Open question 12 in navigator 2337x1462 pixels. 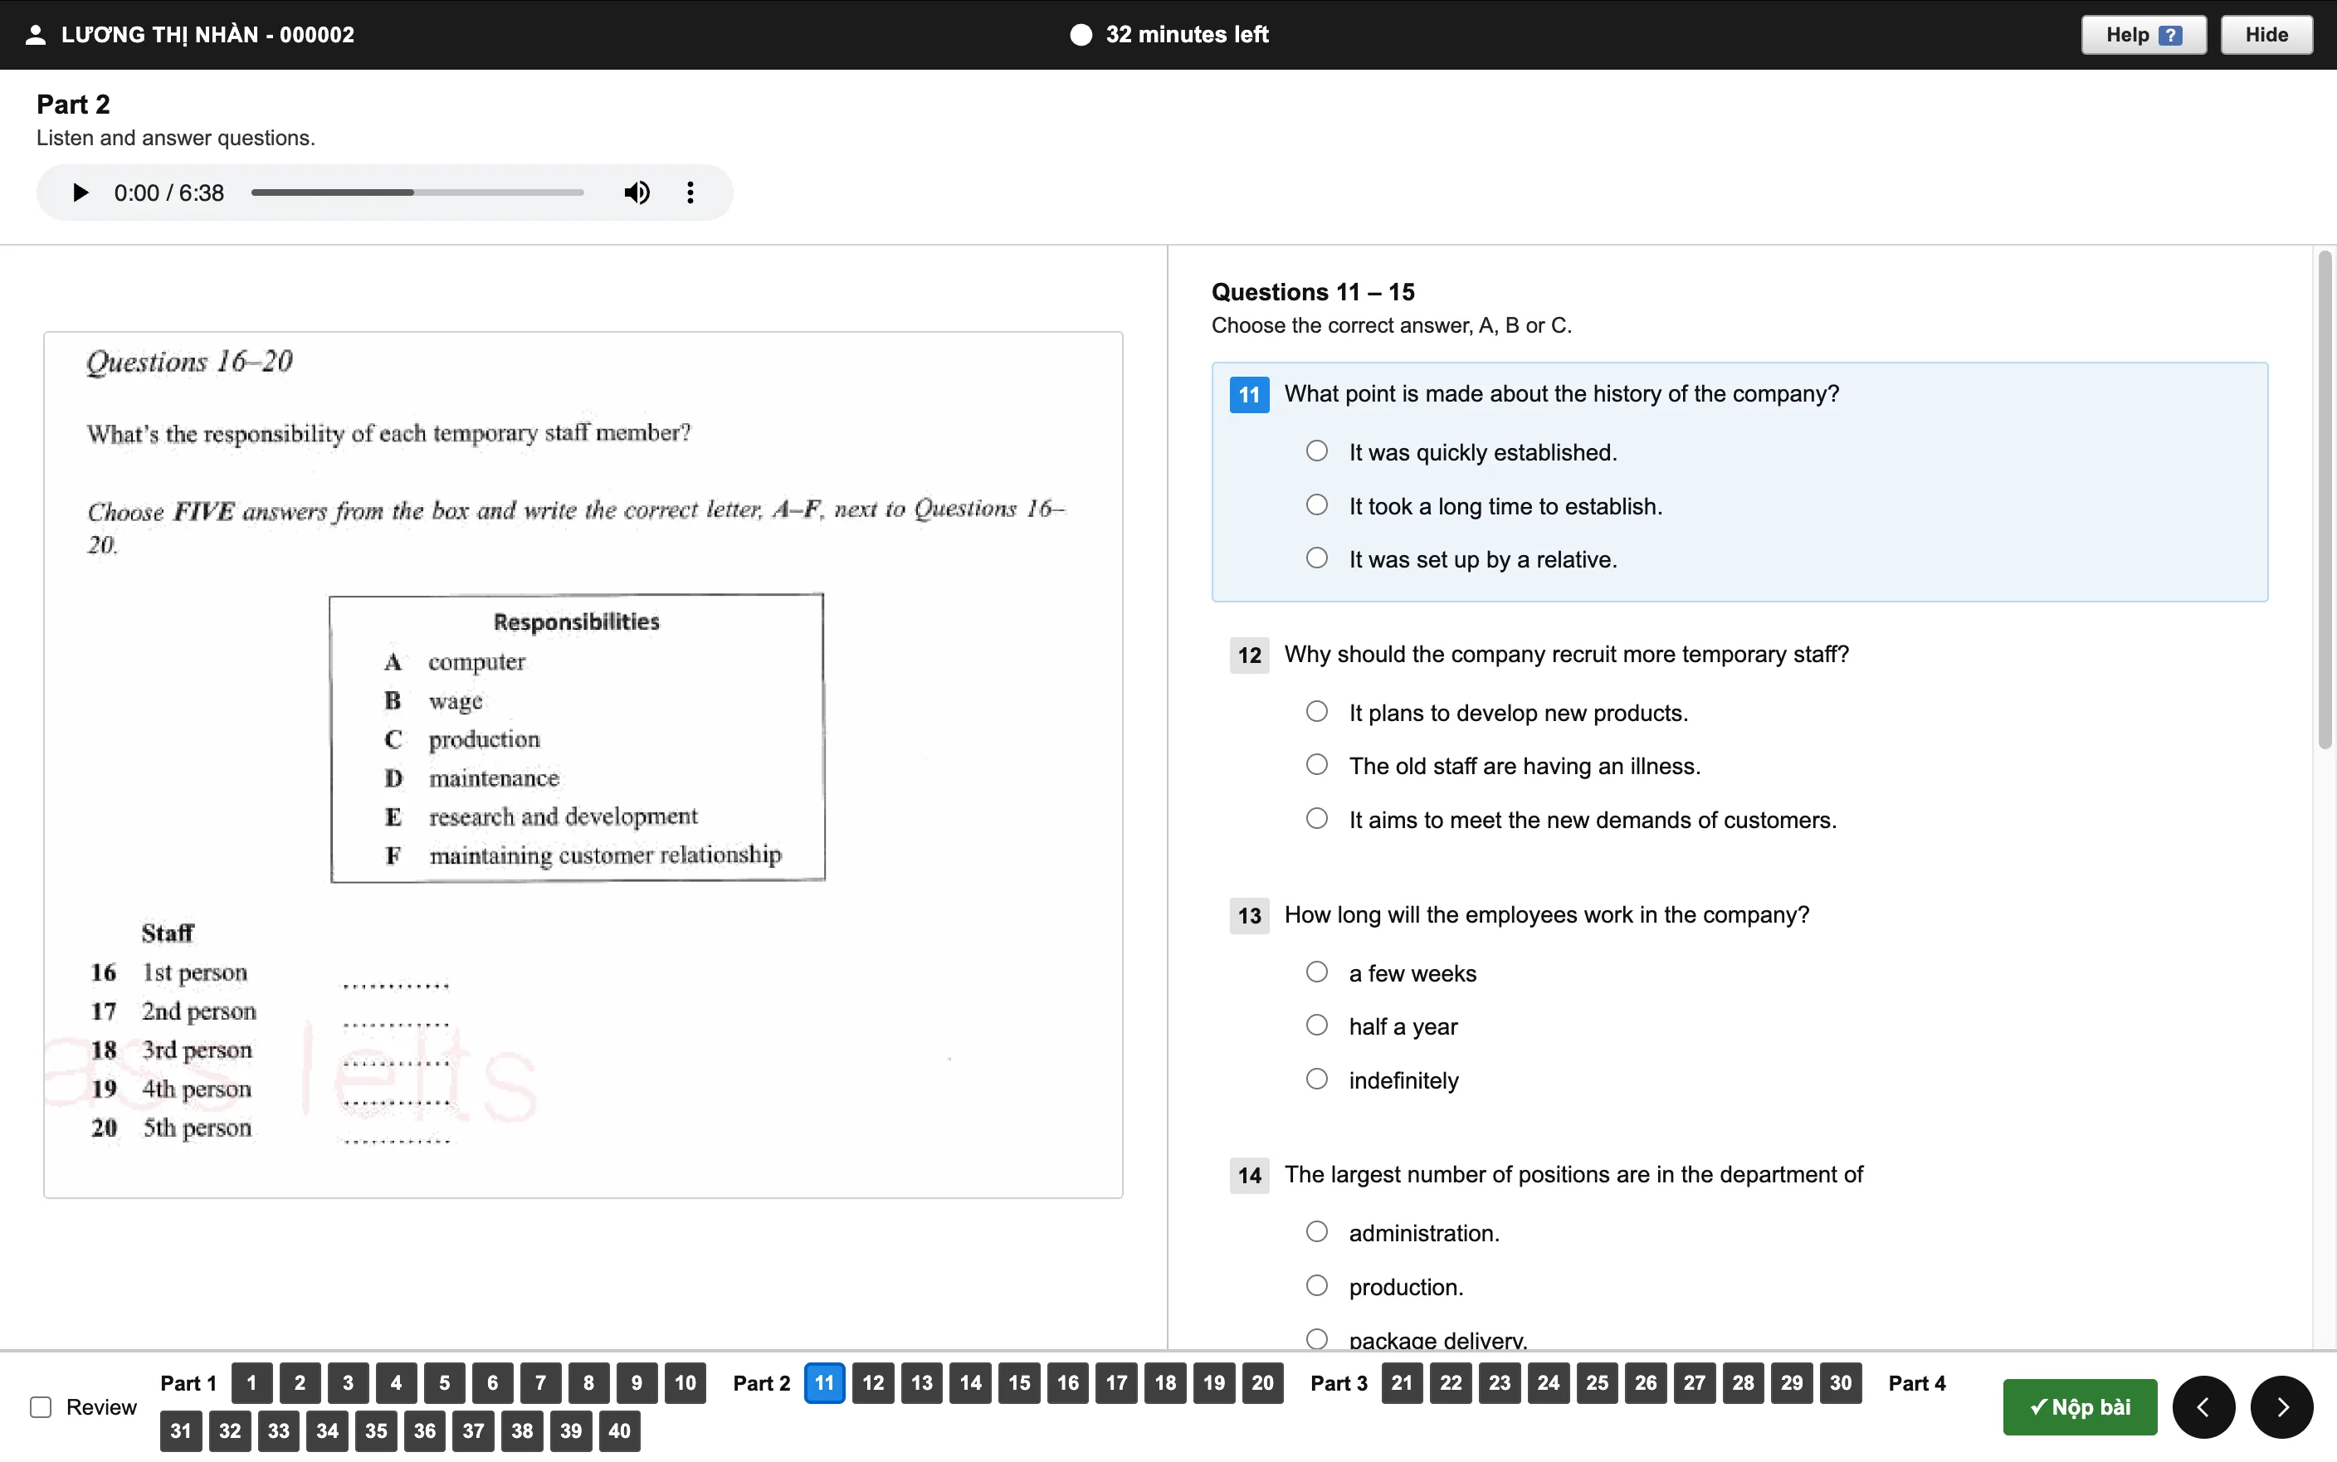click(873, 1382)
